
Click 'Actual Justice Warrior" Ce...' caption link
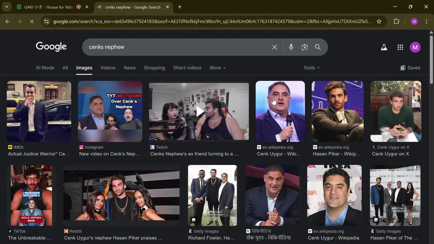[x=39, y=154]
